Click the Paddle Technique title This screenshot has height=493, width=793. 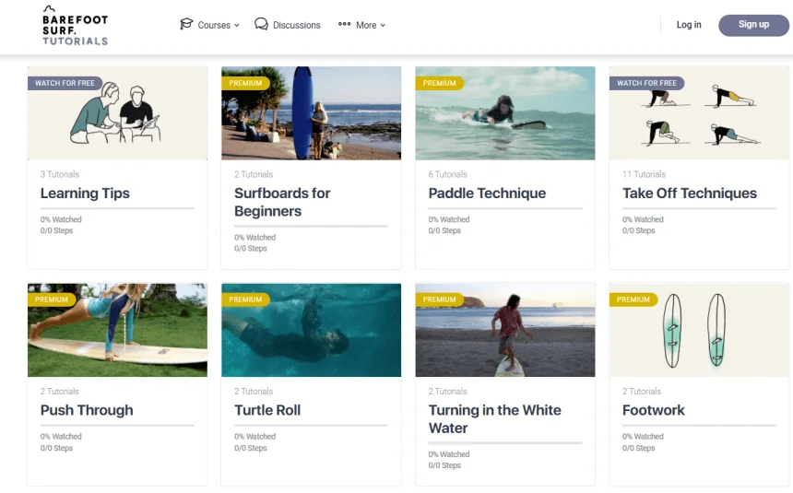coord(487,194)
